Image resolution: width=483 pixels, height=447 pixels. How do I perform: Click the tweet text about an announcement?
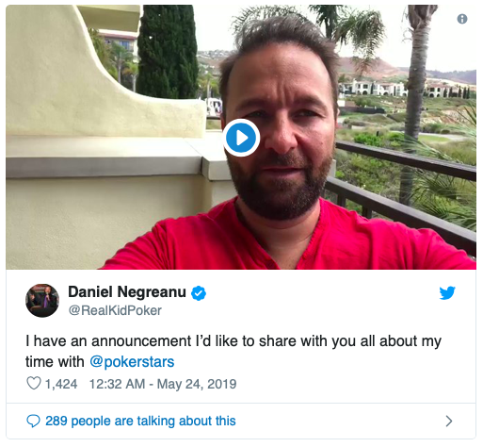(x=233, y=351)
